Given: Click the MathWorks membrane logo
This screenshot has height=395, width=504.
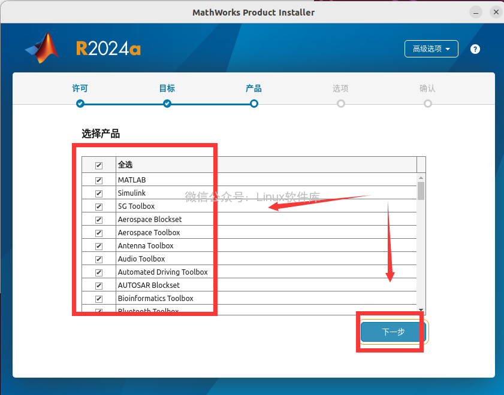Looking at the screenshot, I should pos(42,48).
